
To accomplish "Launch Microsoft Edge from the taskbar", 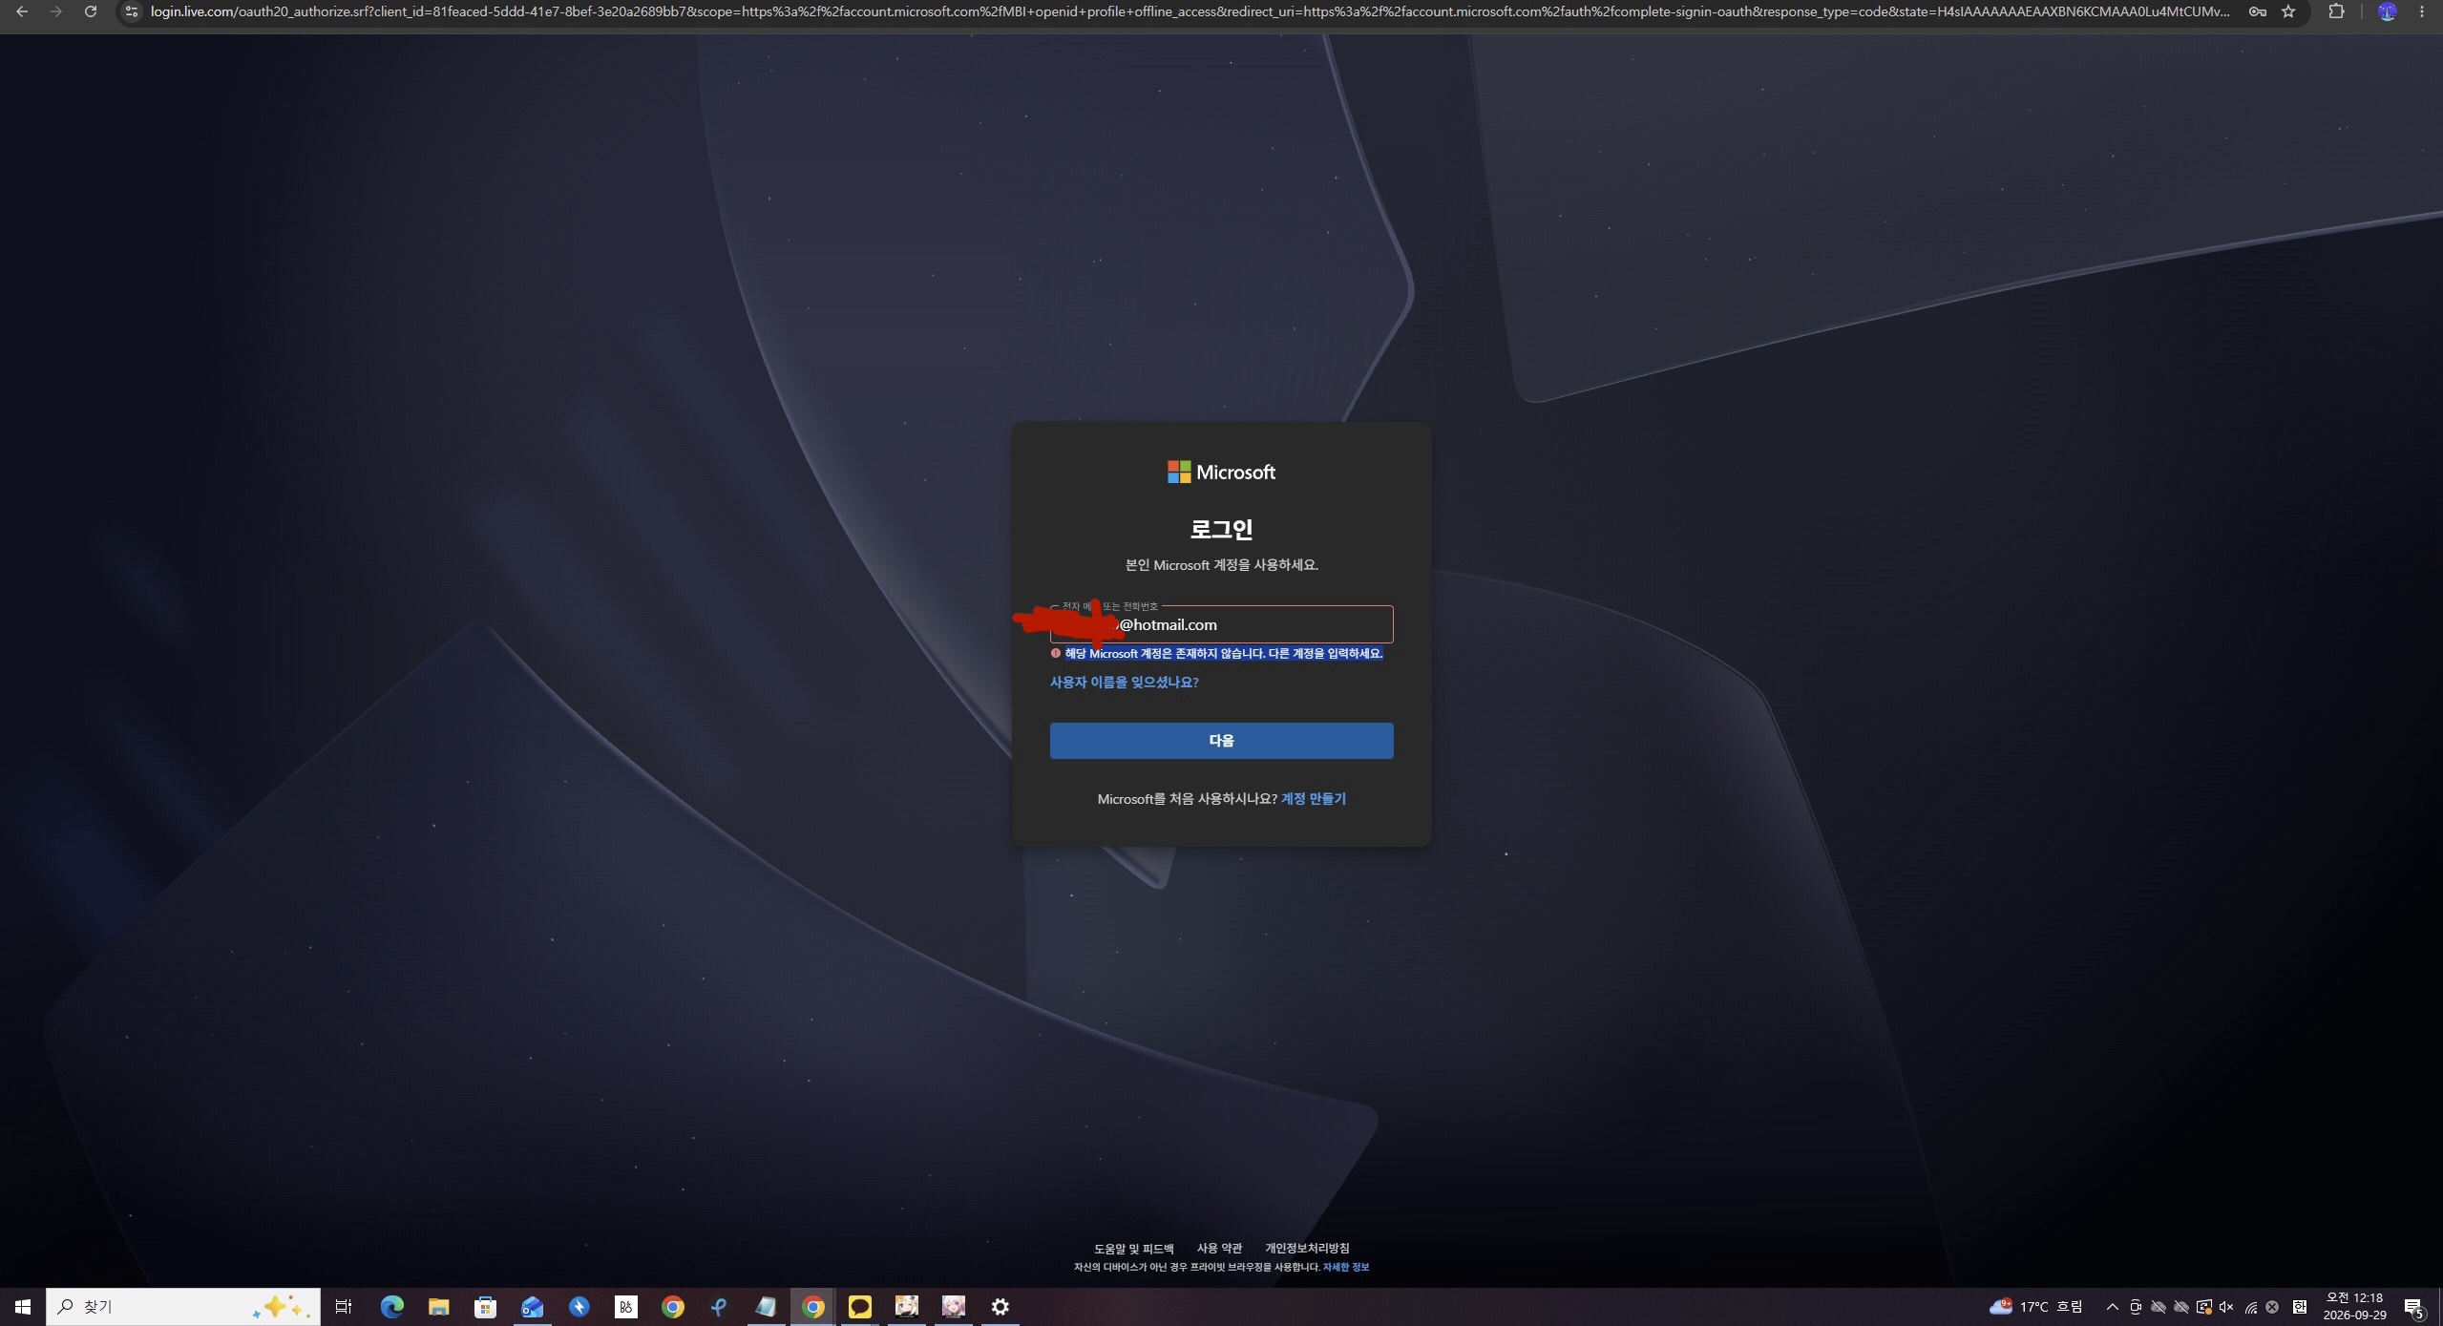I will 391,1307.
